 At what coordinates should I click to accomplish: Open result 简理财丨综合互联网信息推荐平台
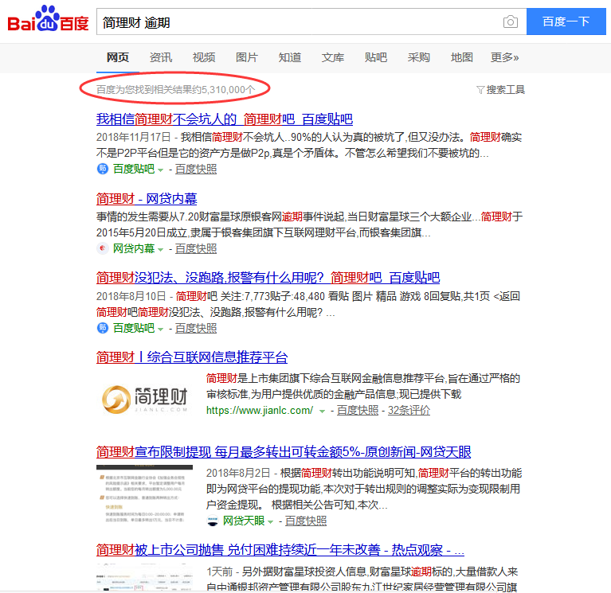(x=192, y=357)
